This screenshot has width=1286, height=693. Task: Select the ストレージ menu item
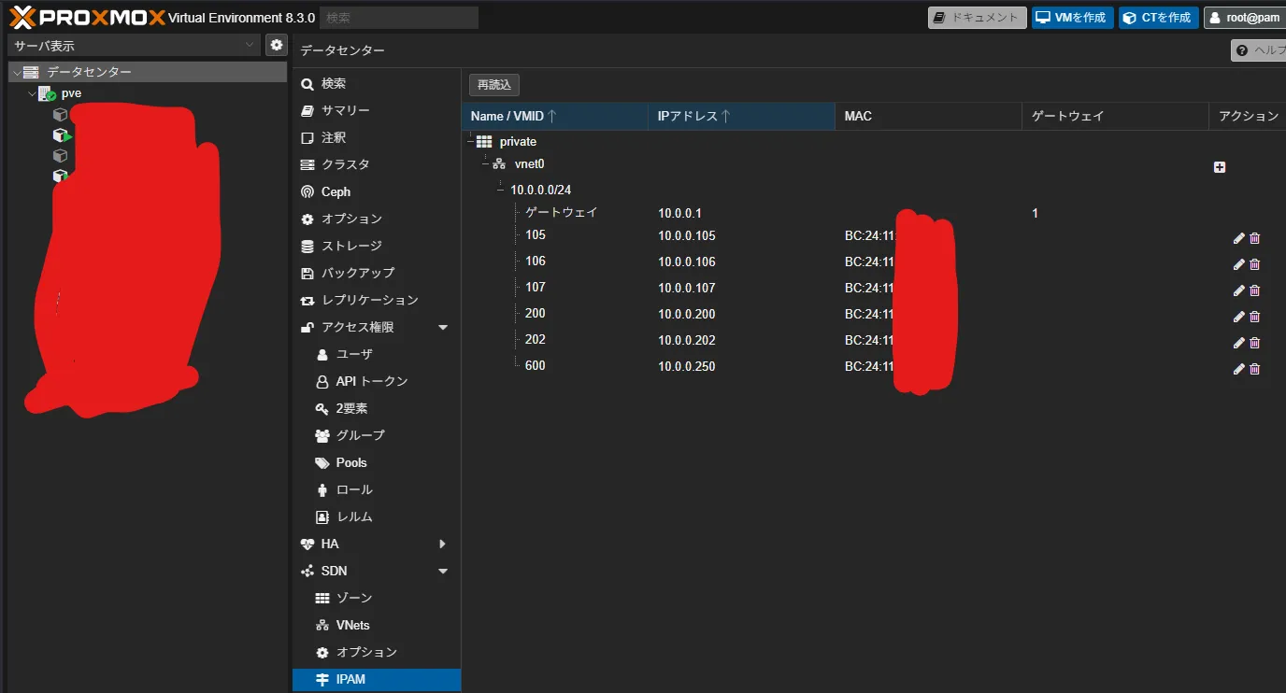coord(351,246)
